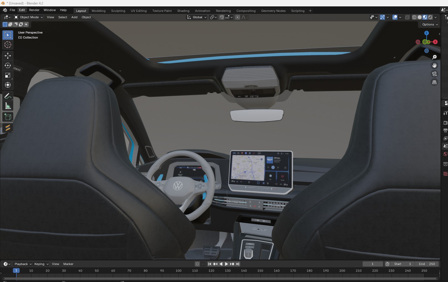The width and height of the screenshot is (448, 282).
Task: Activate the Move tool
Action: coord(8,56)
